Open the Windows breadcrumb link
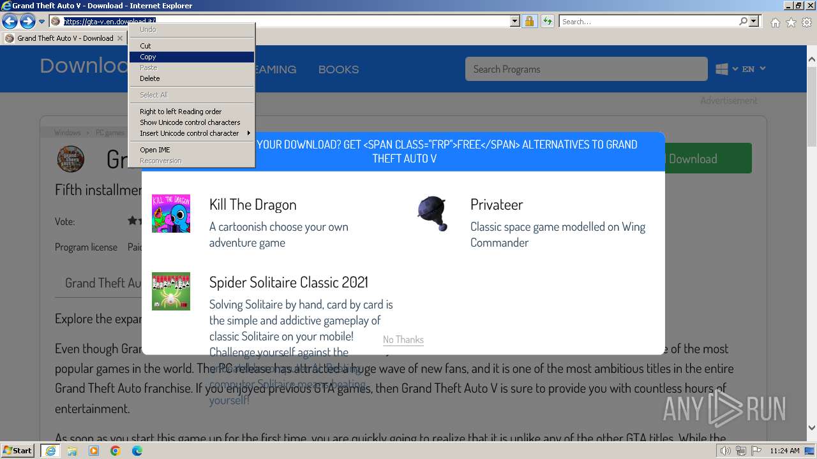The width and height of the screenshot is (817, 459). coord(67,133)
